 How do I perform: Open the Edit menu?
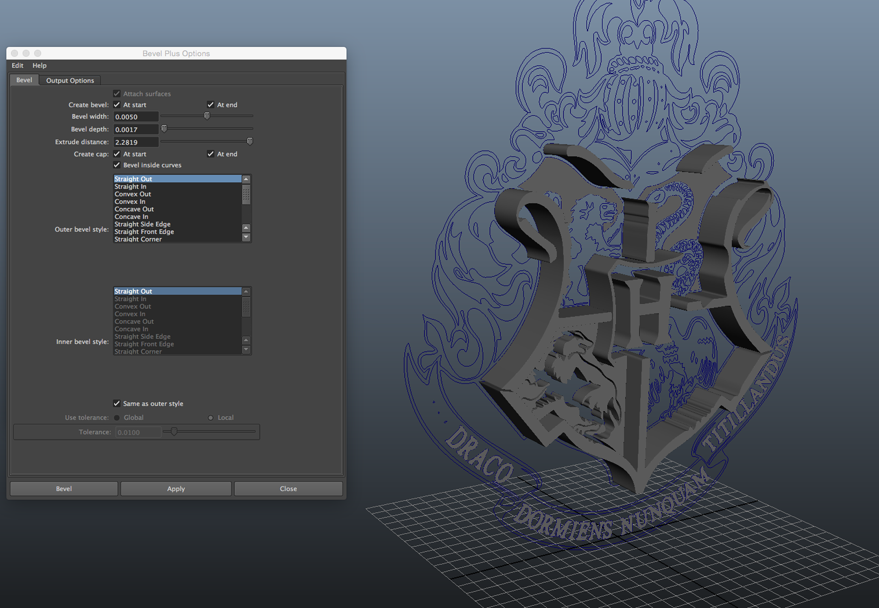tap(17, 65)
